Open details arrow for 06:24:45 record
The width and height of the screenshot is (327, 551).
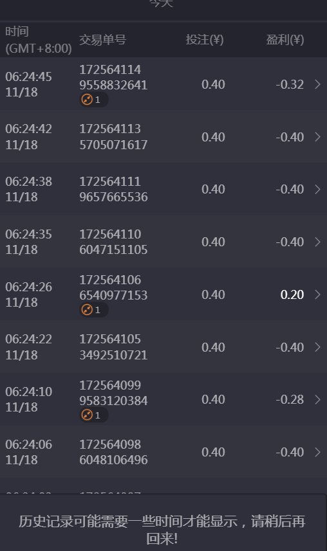[x=317, y=84]
